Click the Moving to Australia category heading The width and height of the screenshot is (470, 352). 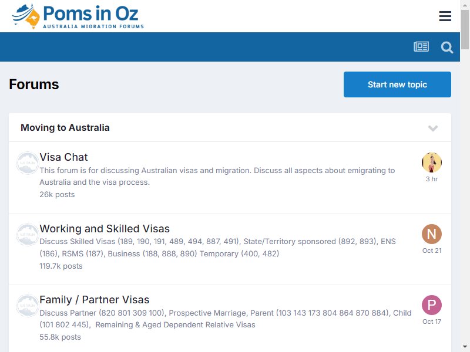[x=65, y=127]
